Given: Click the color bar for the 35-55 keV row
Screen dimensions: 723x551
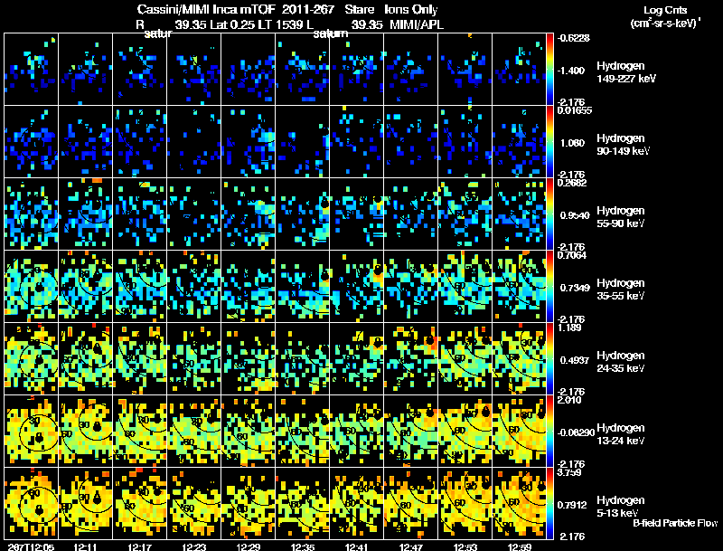Looking at the screenshot, I should coord(549,287).
